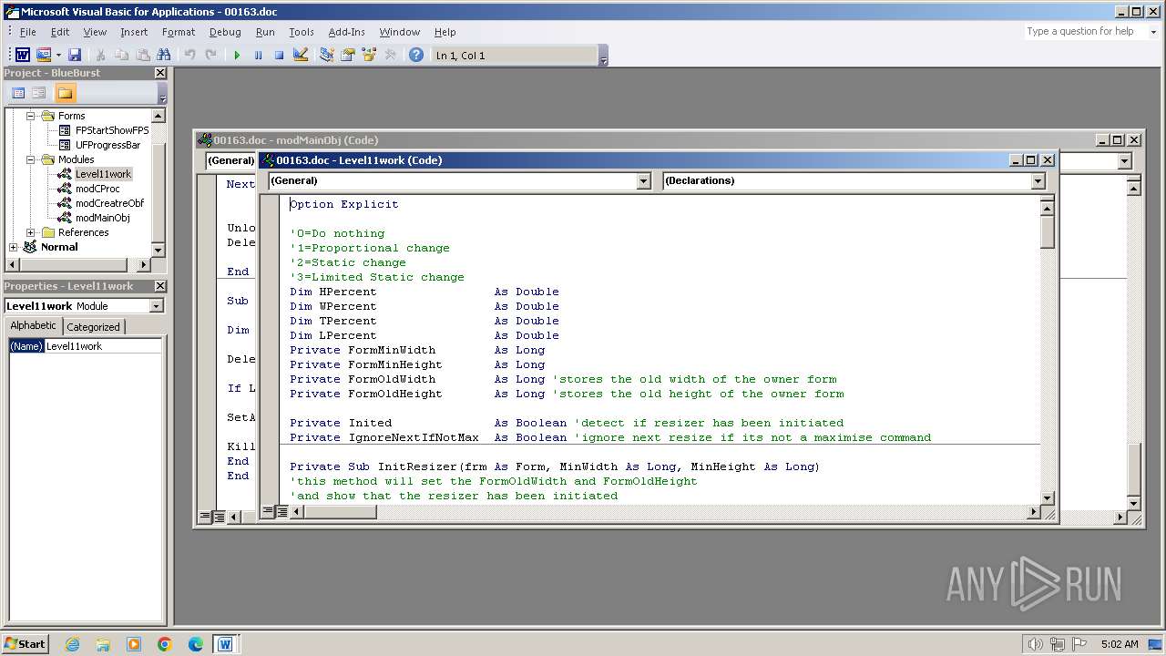This screenshot has width=1166, height=656.
Task: Open the File menu
Action: (28, 32)
